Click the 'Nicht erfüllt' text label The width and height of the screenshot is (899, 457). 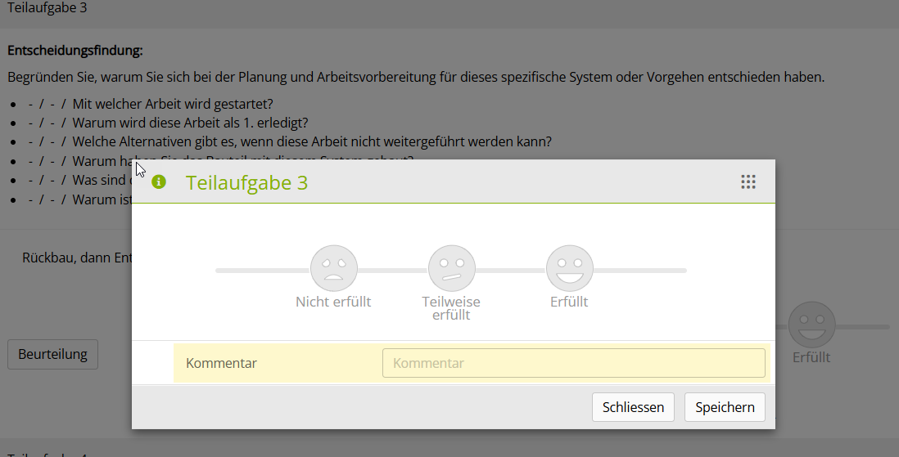pos(333,302)
